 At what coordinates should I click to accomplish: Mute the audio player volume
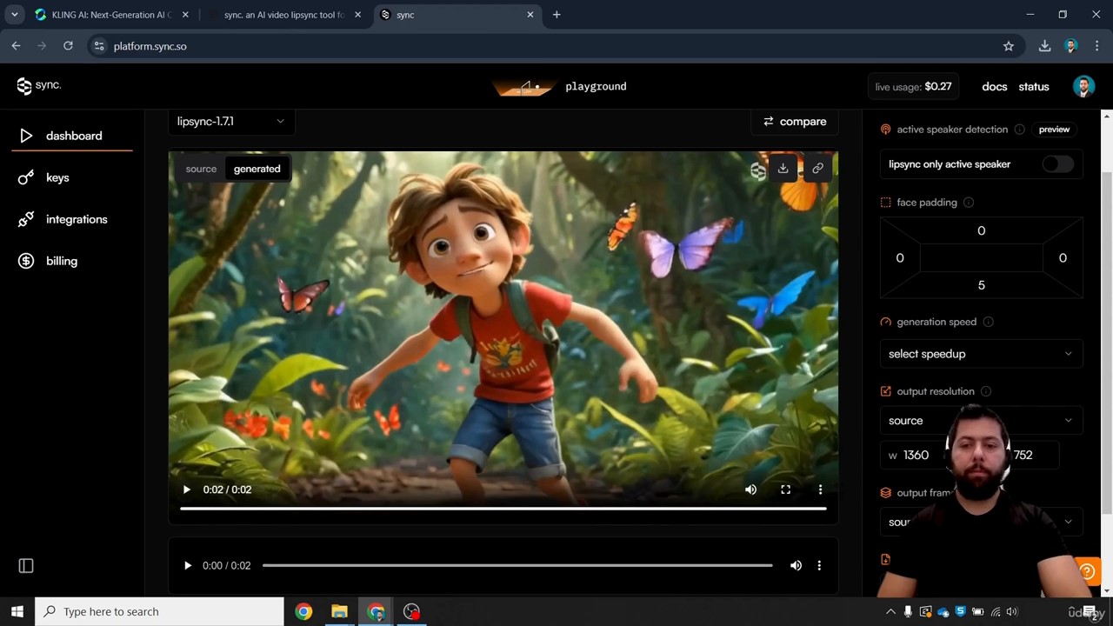[x=796, y=565]
